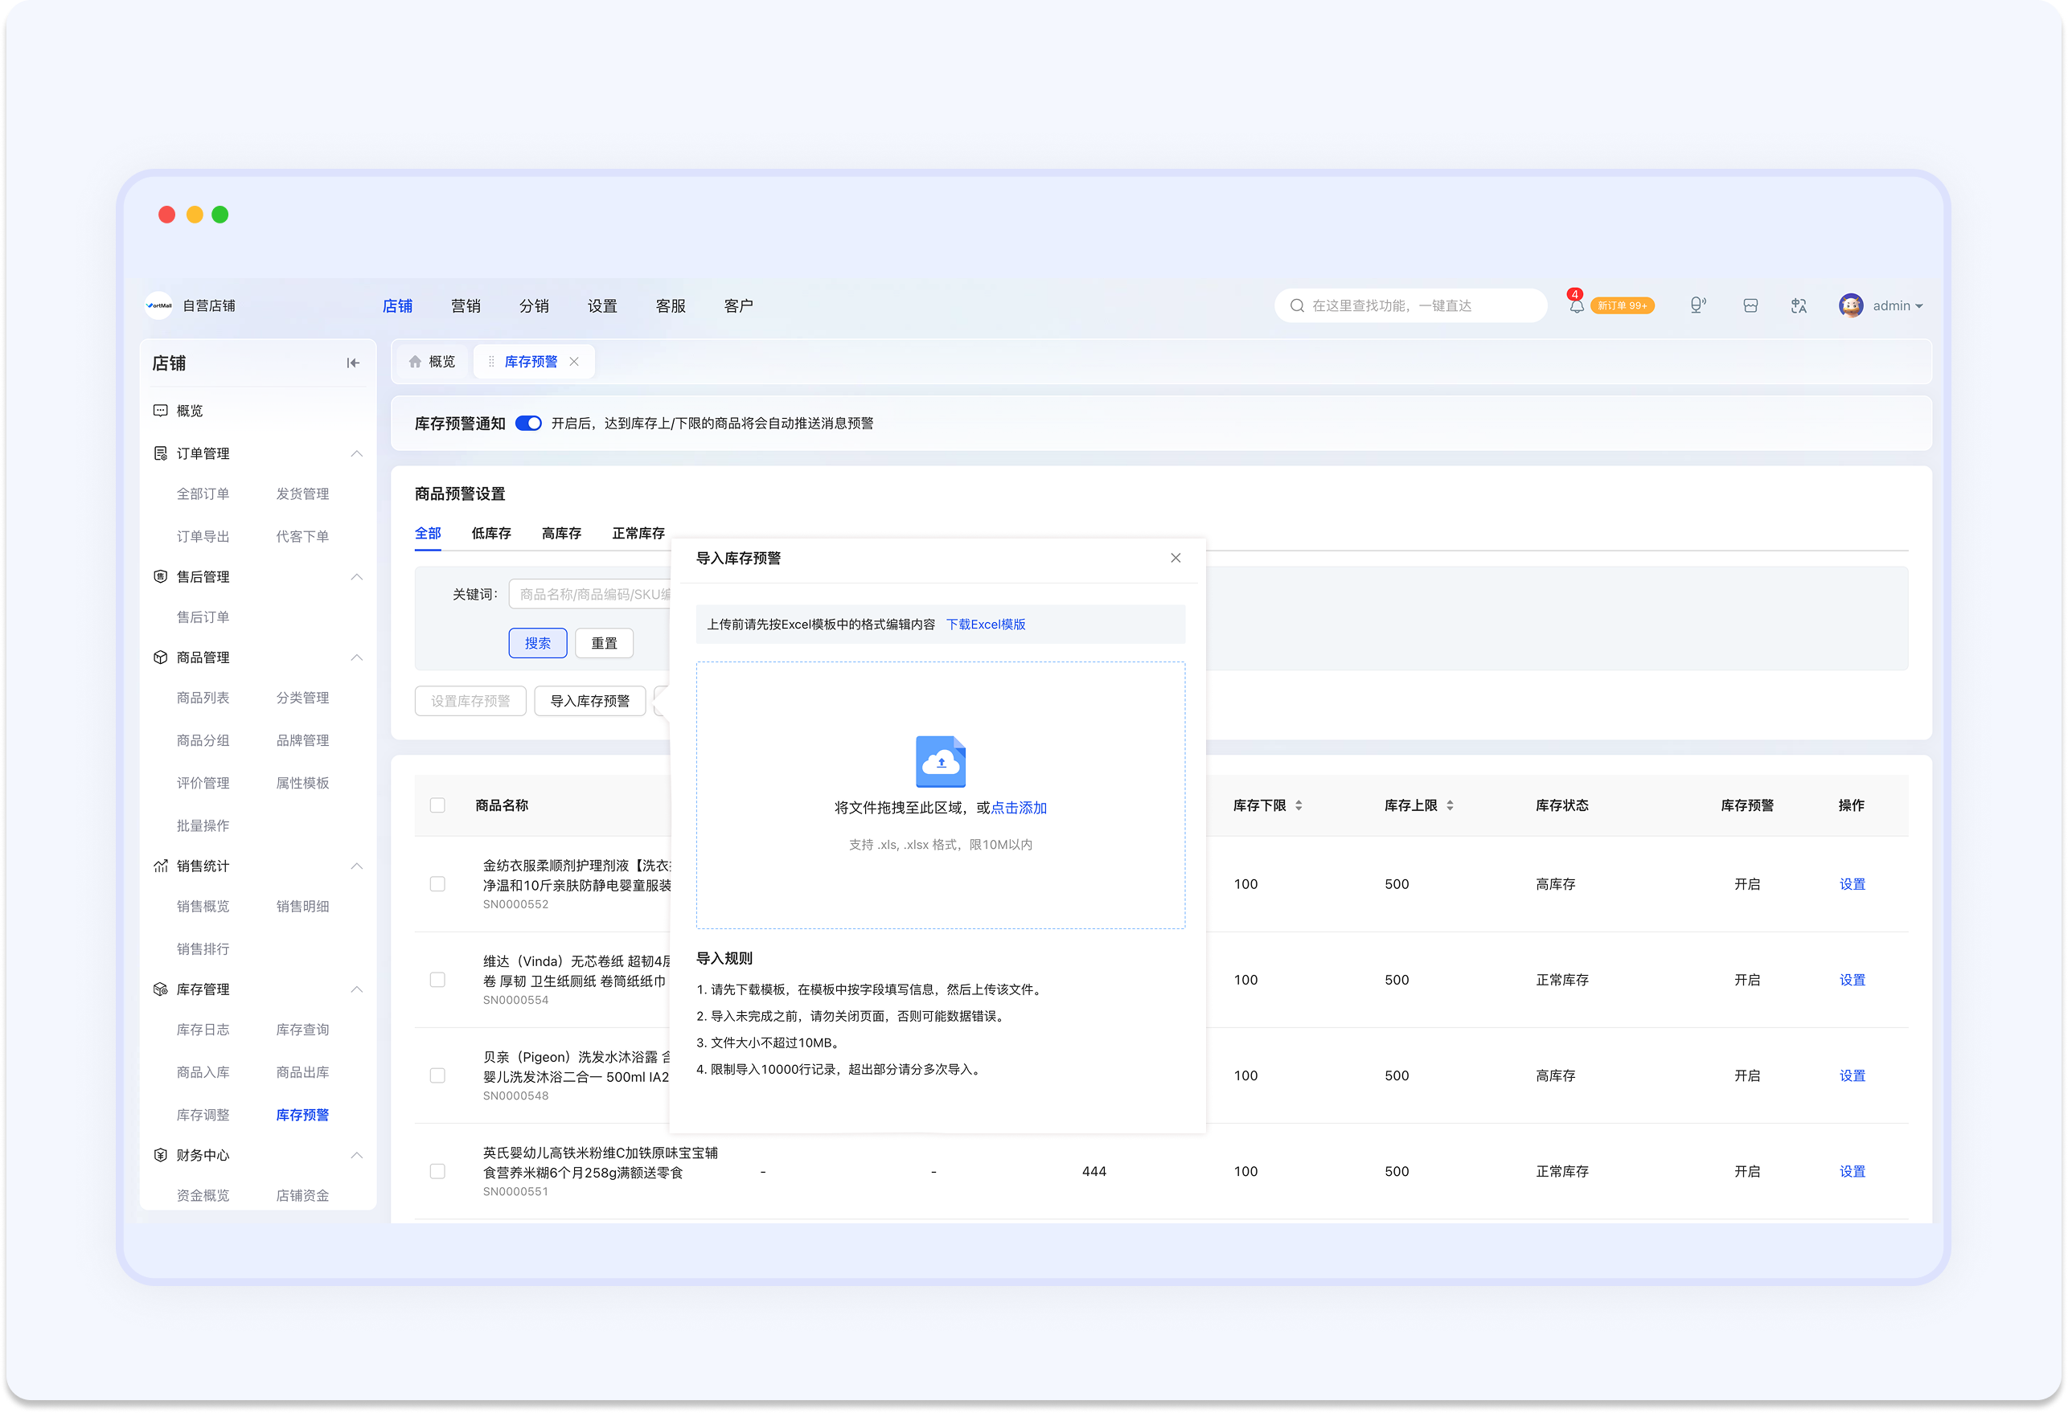This screenshot has width=2068, height=1413.
Task: Click the ShortMall store logo
Action: click(x=158, y=305)
